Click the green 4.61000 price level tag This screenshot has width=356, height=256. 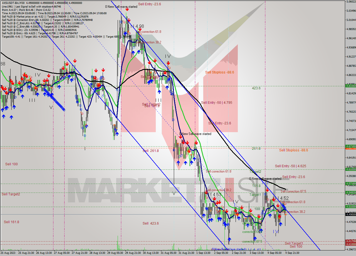click(x=350, y=169)
